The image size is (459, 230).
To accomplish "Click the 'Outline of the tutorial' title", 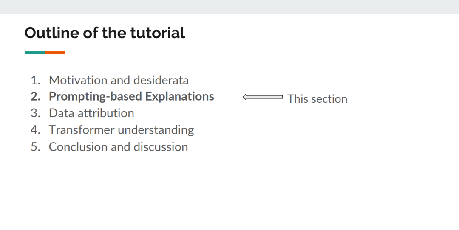I will pyautogui.click(x=105, y=32).
